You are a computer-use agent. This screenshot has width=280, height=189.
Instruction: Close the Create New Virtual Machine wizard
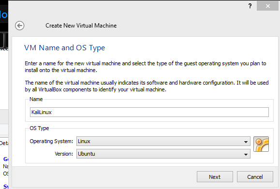pyautogui.click(x=267, y=6)
